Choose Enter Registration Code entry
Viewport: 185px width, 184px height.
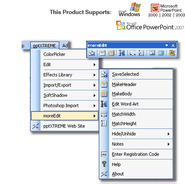tap(135, 154)
